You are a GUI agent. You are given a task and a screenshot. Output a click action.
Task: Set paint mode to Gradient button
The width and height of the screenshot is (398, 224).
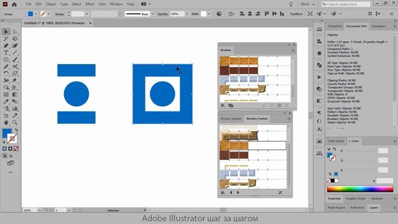tap(11, 149)
